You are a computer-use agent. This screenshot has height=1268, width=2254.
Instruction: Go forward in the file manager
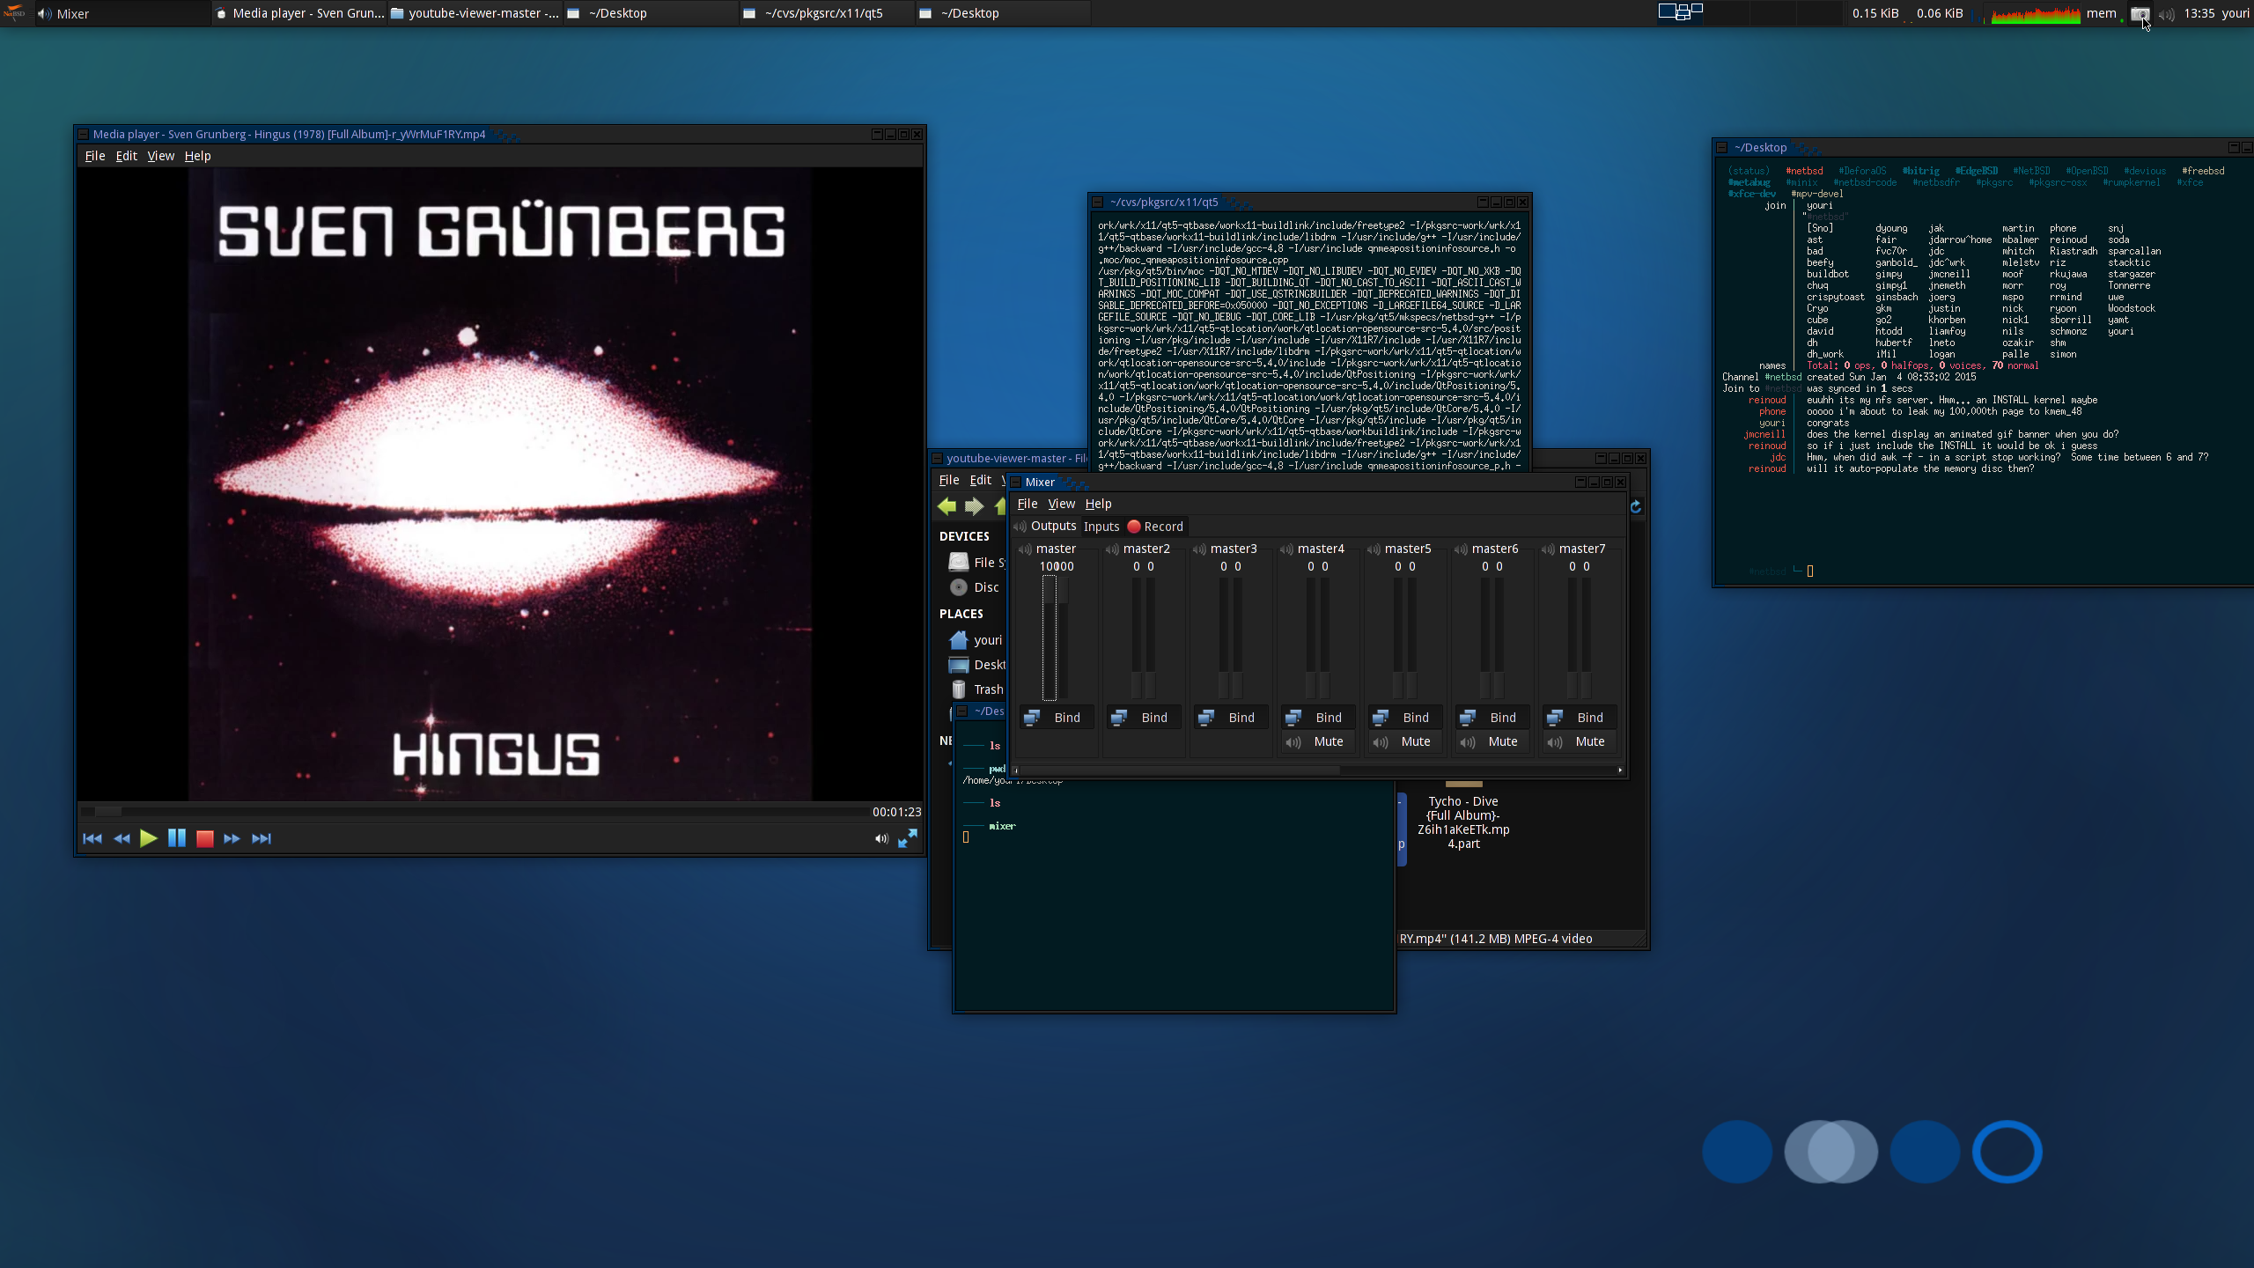coord(974,505)
